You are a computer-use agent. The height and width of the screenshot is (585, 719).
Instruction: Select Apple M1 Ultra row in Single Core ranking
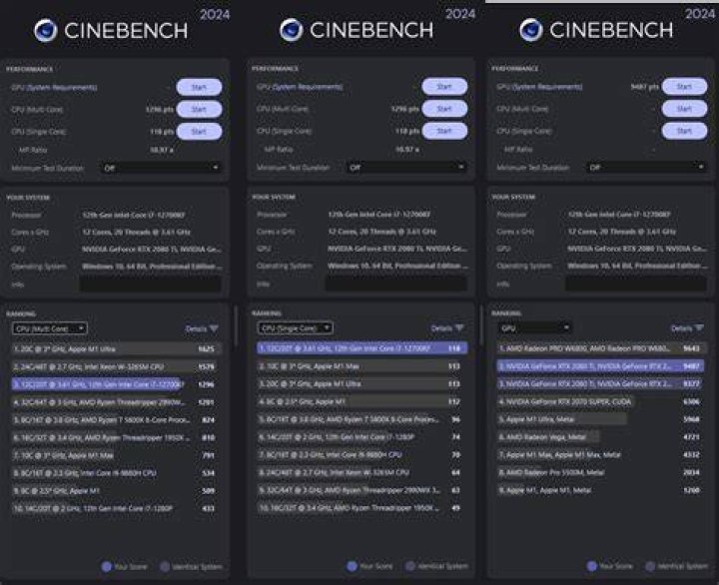point(362,383)
